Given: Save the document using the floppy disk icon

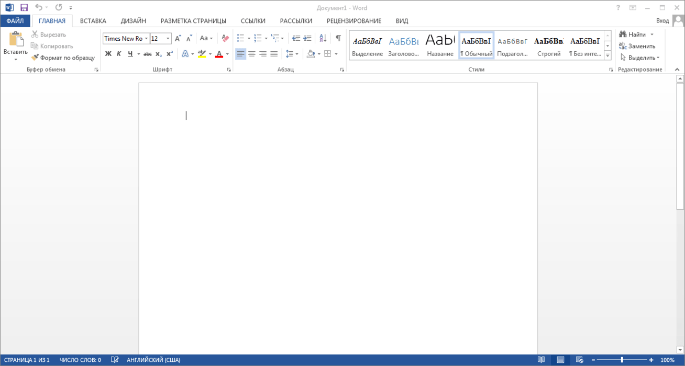Looking at the screenshot, I should tap(24, 7).
